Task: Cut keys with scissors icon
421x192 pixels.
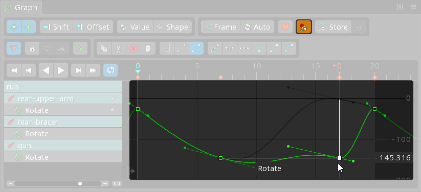Action: (x=118, y=49)
